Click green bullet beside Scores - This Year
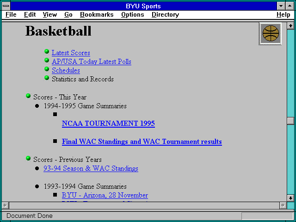Image resolution: width=296 pixels, height=222 pixels. coord(28,96)
